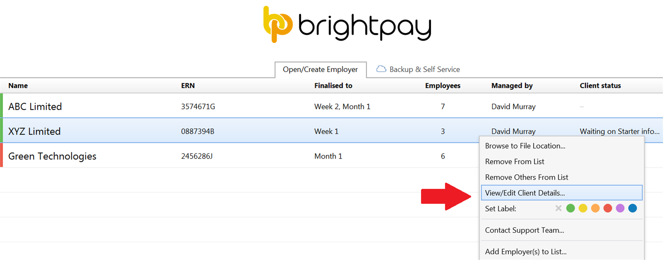Click employee count 3 for XYZ Limited
Screen dimensions: 663x260
(443, 131)
